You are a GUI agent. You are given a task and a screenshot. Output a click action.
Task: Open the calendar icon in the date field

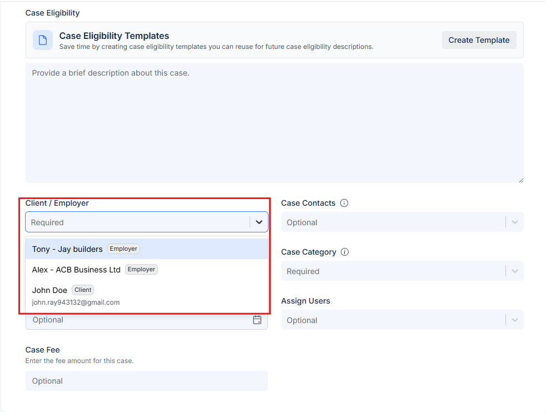point(257,320)
